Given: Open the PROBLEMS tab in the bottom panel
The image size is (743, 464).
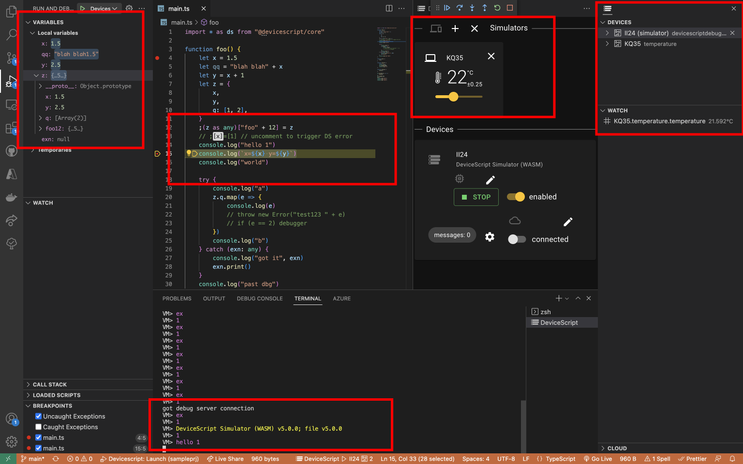Looking at the screenshot, I should click(x=177, y=299).
